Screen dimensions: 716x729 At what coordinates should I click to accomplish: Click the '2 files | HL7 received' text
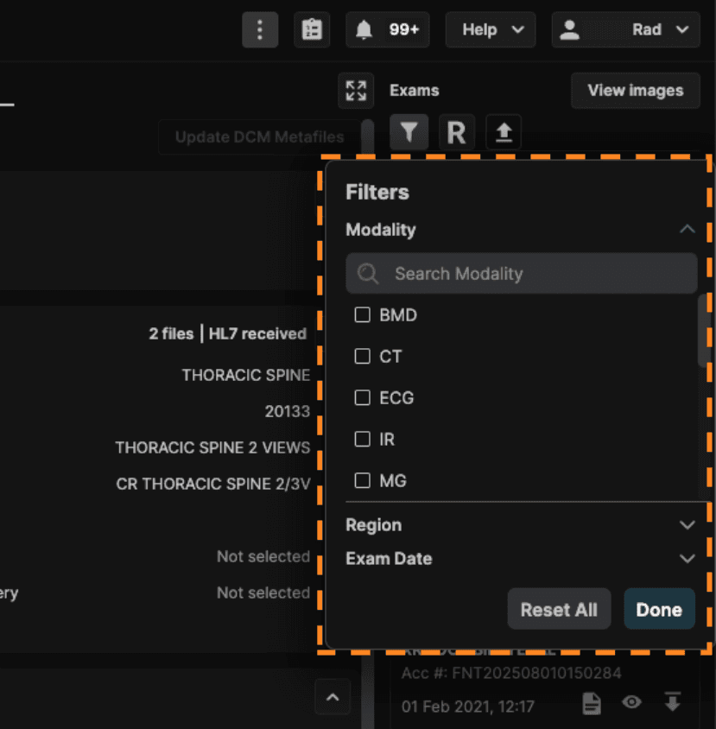click(227, 333)
